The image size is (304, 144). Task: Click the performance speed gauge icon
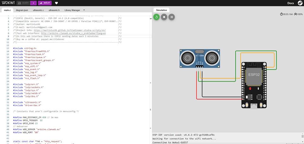pyautogui.click(x=295, y=14)
